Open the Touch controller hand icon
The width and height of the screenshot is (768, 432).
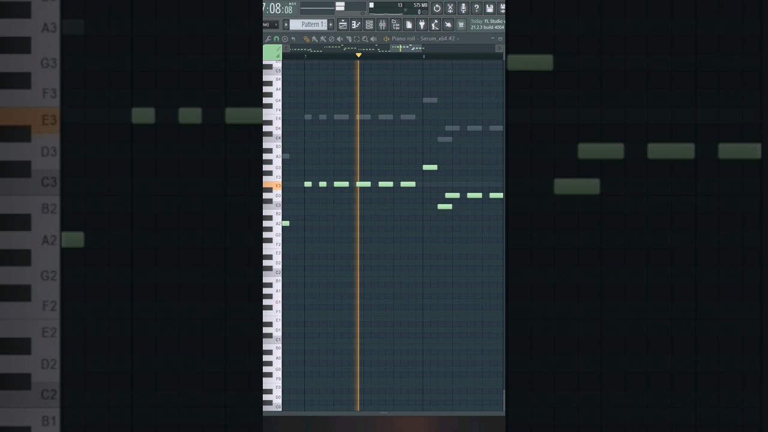click(448, 25)
